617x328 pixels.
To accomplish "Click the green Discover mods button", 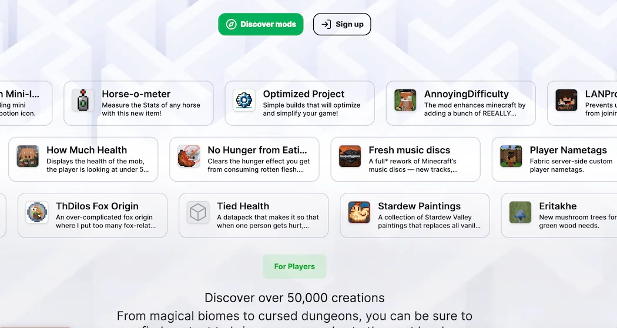I will [261, 24].
